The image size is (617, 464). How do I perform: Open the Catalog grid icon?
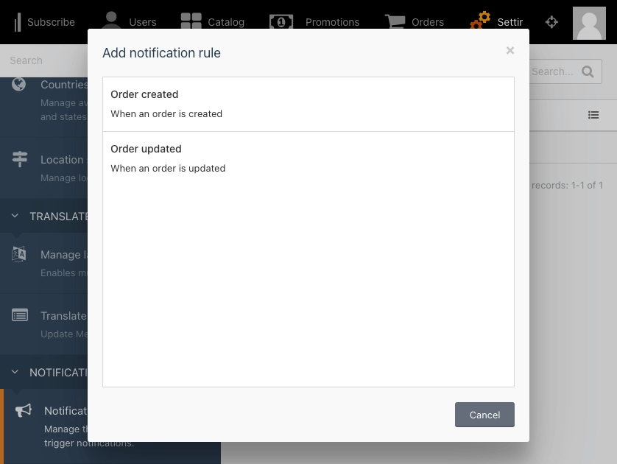pos(191,21)
